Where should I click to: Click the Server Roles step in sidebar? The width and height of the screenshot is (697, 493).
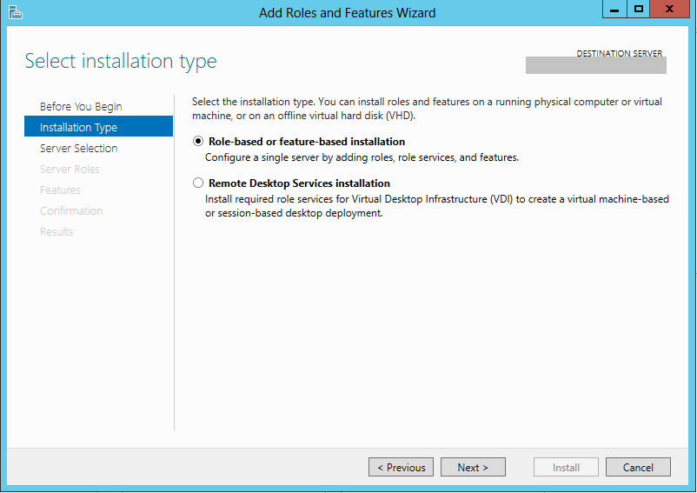pos(70,170)
